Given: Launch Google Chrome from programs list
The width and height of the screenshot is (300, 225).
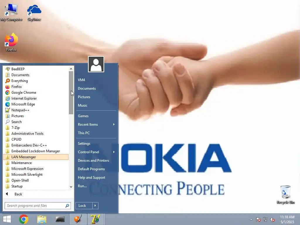Looking at the screenshot, I should point(36,92).
